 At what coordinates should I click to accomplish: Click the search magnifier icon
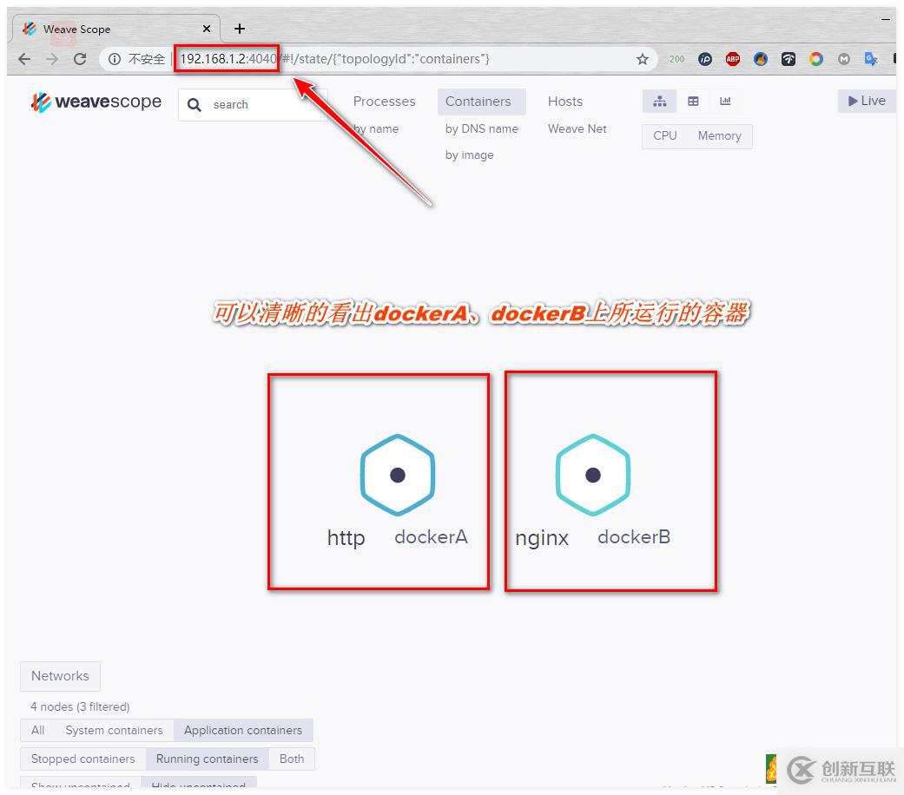tap(195, 105)
